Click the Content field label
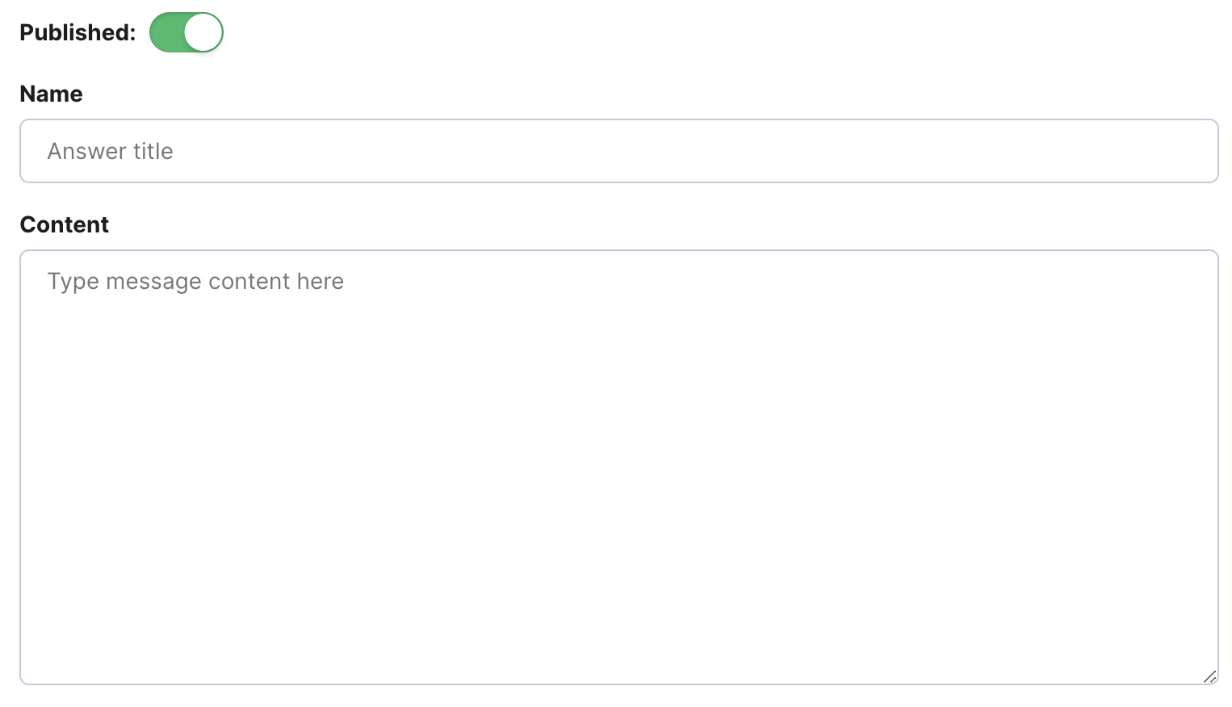This screenshot has width=1232, height=707. [64, 224]
